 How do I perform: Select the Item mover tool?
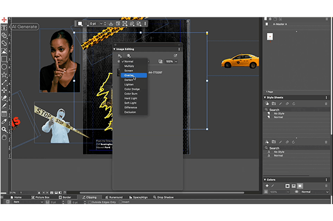pyautogui.click(x=4, y=20)
